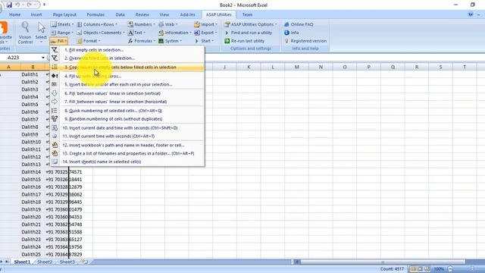The image size is (485, 273).
Task: Open the Numbers dropdown
Action: click(142, 24)
